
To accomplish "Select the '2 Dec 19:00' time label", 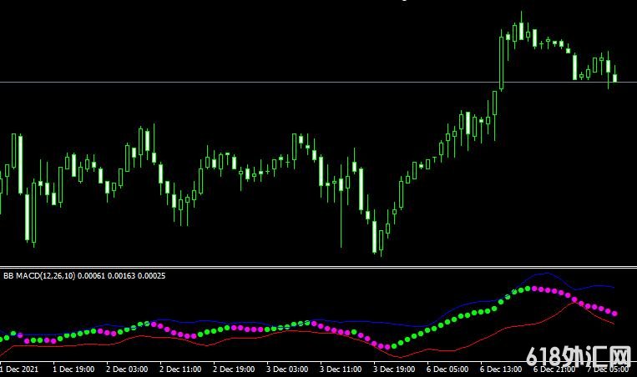I will tap(234, 369).
